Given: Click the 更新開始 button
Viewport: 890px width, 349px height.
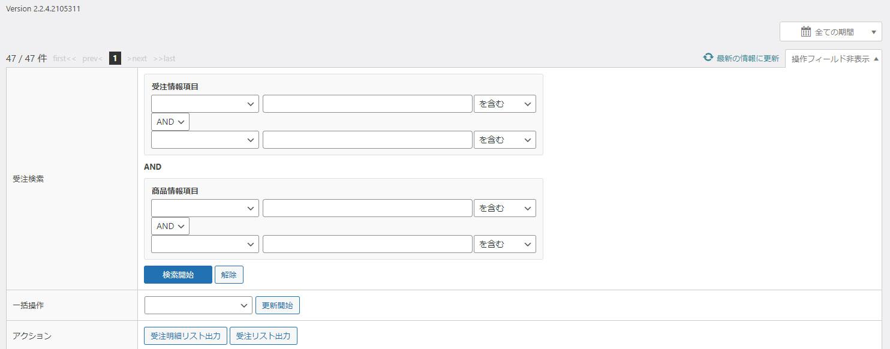Looking at the screenshot, I should [278, 305].
